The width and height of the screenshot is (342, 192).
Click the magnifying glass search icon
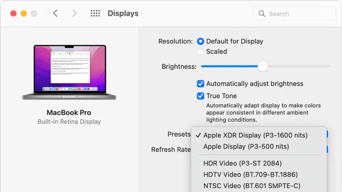point(262,14)
